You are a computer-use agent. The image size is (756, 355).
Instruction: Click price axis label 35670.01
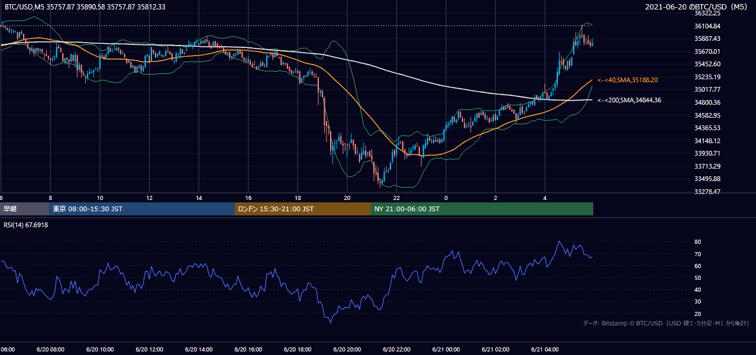pos(707,51)
